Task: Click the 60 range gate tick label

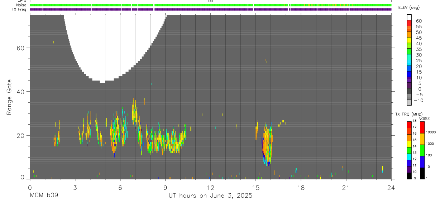Action: pyautogui.click(x=21, y=48)
